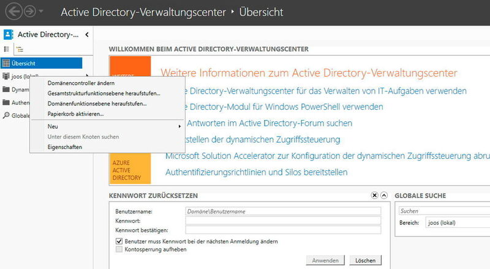This screenshot has width=490, height=269.
Task: Click the Globale Suche magnifier icon
Action: tap(6, 115)
